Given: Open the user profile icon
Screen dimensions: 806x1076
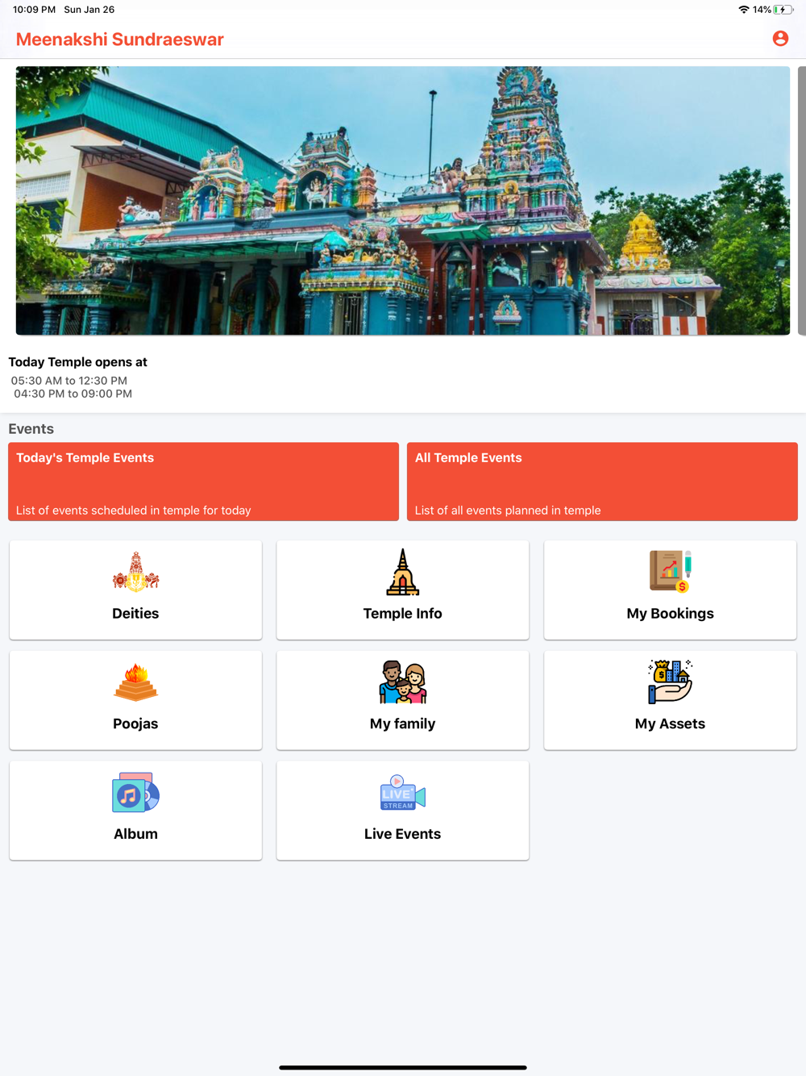Looking at the screenshot, I should tap(780, 39).
